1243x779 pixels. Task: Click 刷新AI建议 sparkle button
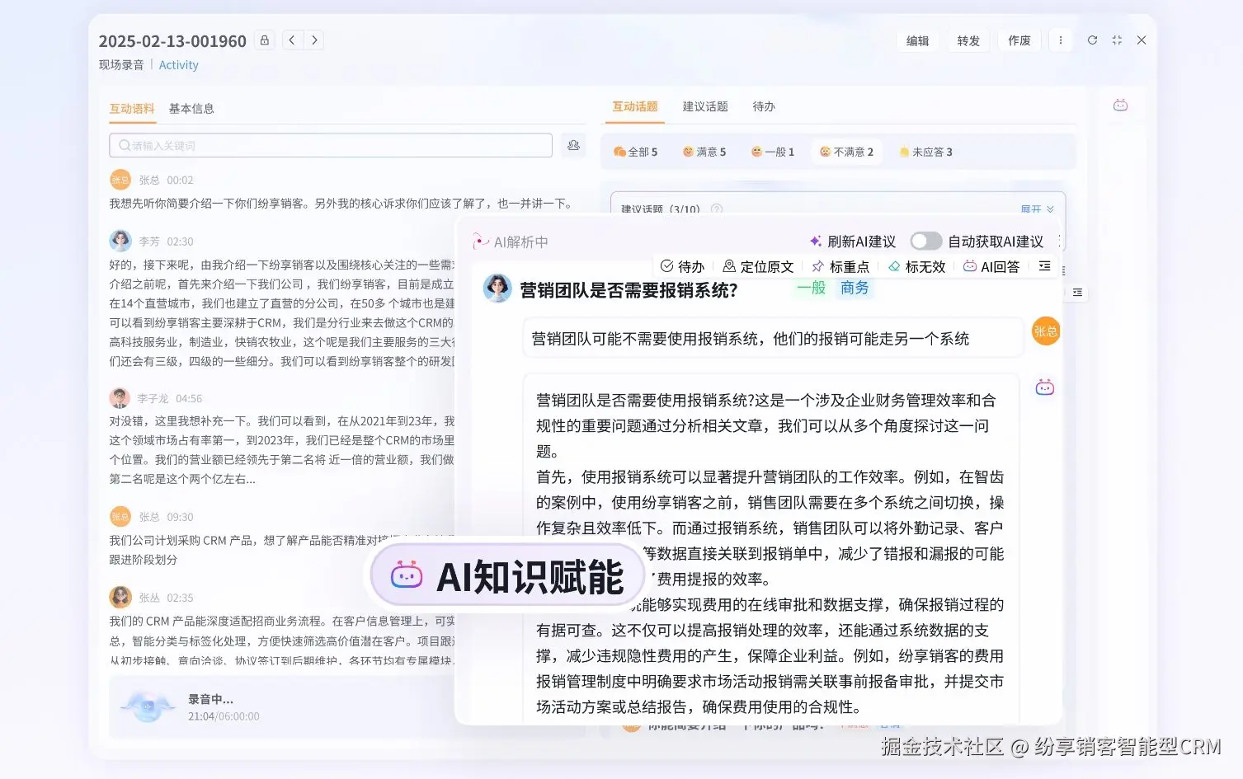tap(853, 242)
